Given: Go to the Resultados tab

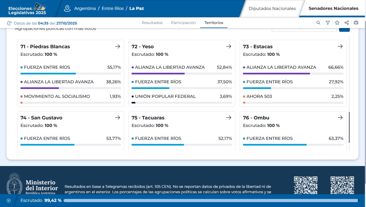Looking at the screenshot, I should pos(152,23).
